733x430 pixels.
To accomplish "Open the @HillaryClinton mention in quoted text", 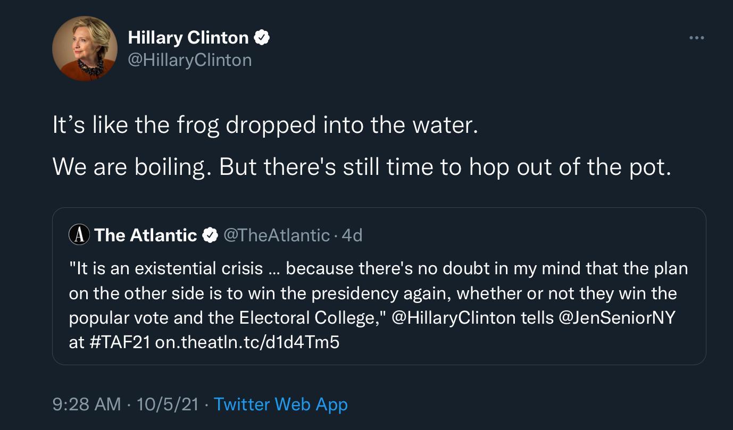I will 453,317.
